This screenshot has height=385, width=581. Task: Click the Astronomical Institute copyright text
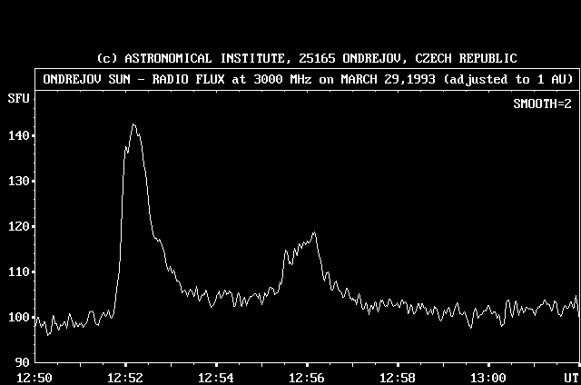coord(306,58)
